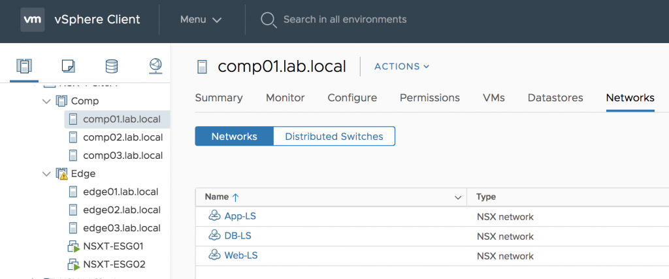Click the edge02.lab.local host icon
This screenshot has height=279, width=669.
coord(73,210)
